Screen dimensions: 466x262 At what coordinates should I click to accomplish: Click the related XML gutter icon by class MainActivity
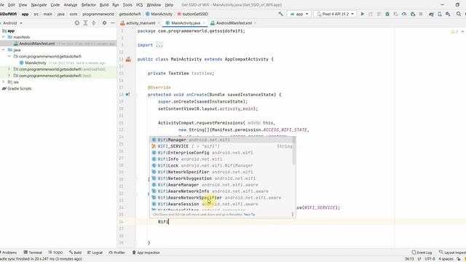coord(128,60)
